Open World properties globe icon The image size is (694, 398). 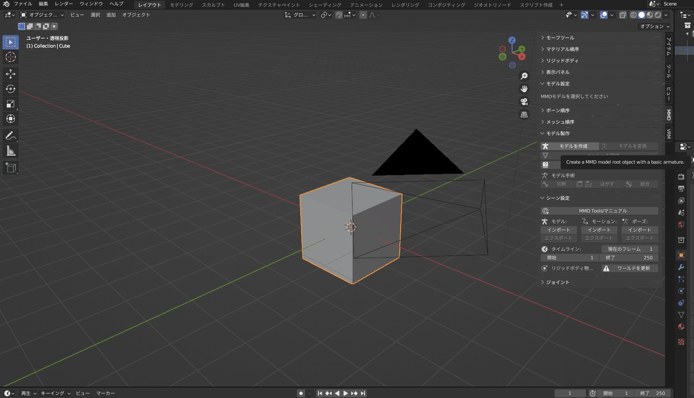tap(681, 225)
